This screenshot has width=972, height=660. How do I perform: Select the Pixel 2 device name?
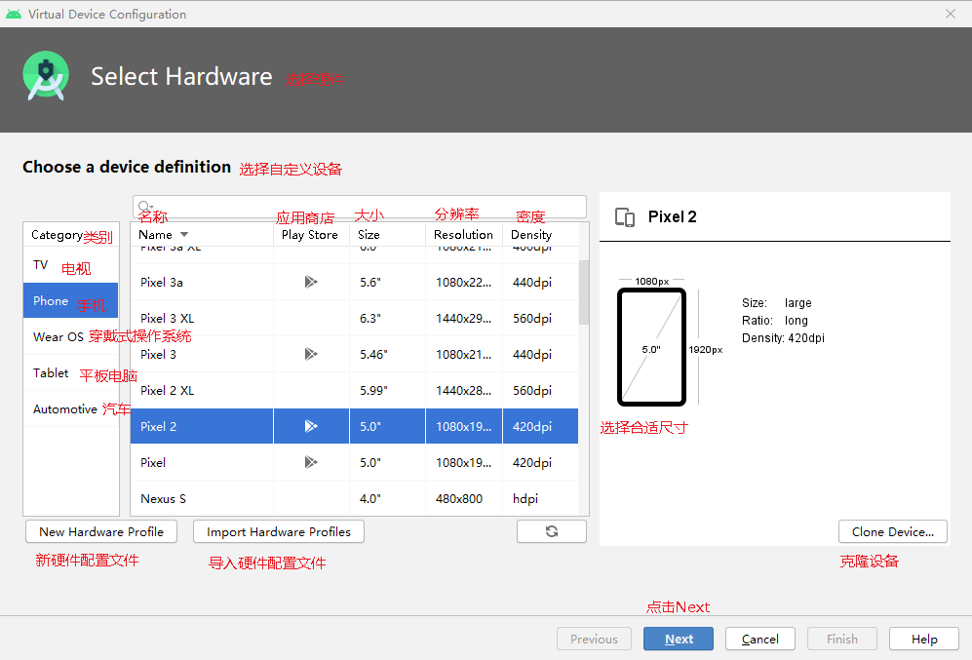tap(158, 426)
